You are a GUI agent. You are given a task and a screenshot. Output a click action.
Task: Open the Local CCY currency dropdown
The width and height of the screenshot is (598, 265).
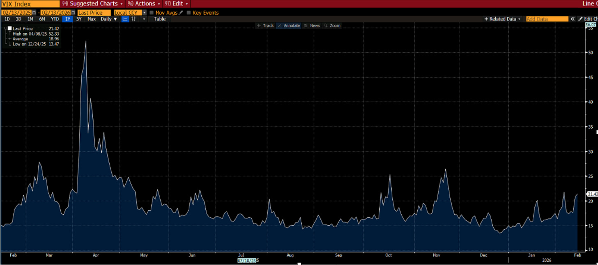(130, 13)
